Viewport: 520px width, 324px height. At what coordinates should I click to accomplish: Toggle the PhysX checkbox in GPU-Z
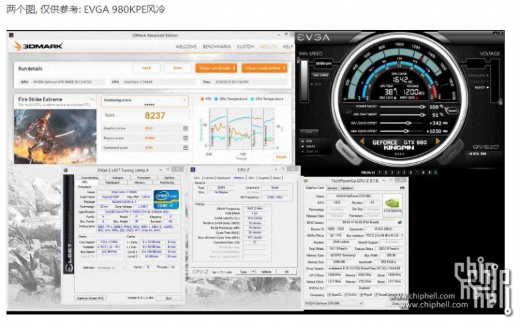coord(361,295)
